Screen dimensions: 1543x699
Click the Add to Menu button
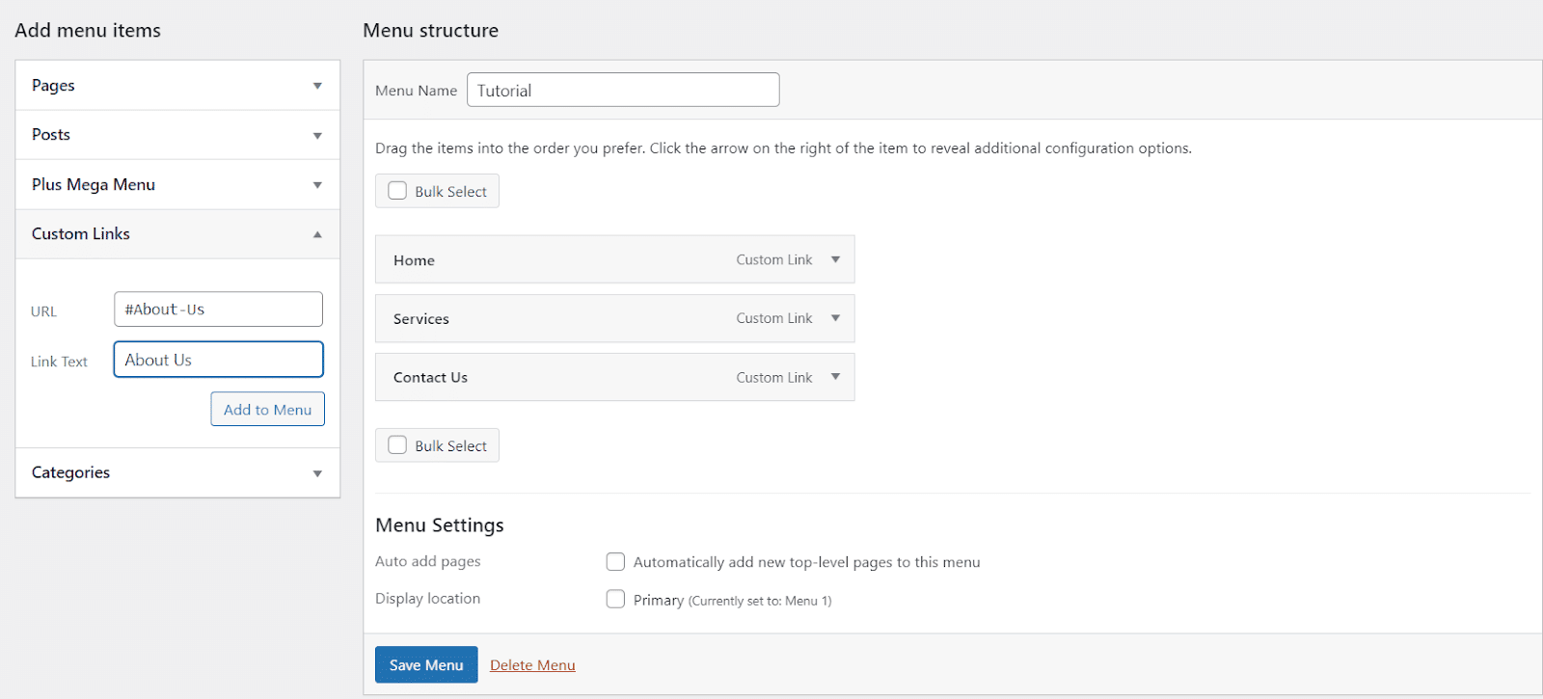tap(268, 410)
